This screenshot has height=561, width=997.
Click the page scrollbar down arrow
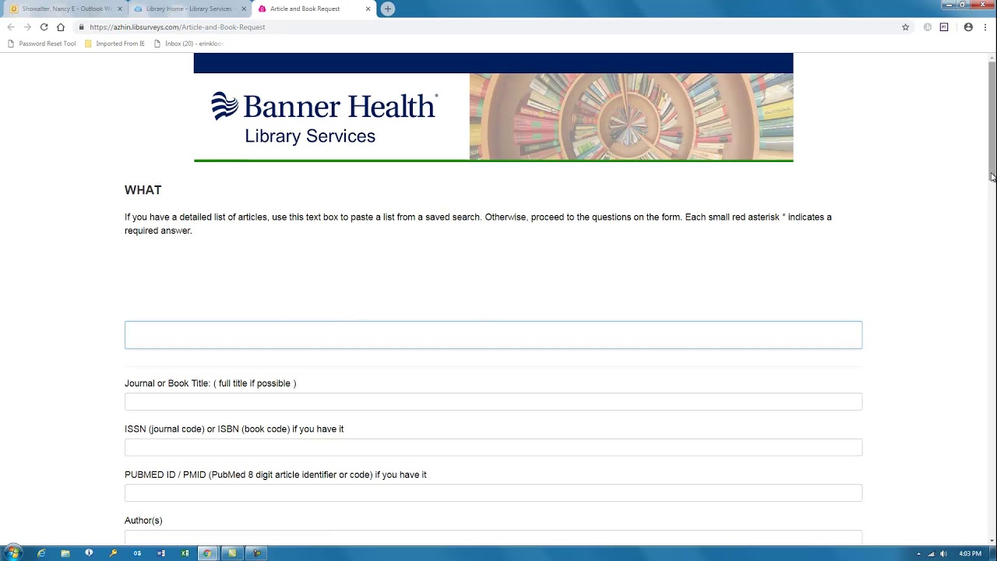(x=992, y=541)
